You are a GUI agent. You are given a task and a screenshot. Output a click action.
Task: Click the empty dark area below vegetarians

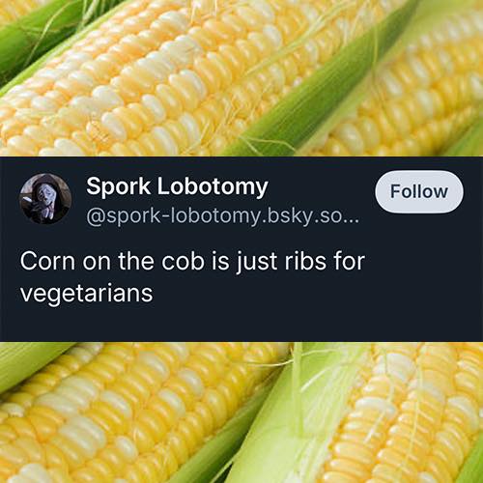pyautogui.click(x=241, y=324)
